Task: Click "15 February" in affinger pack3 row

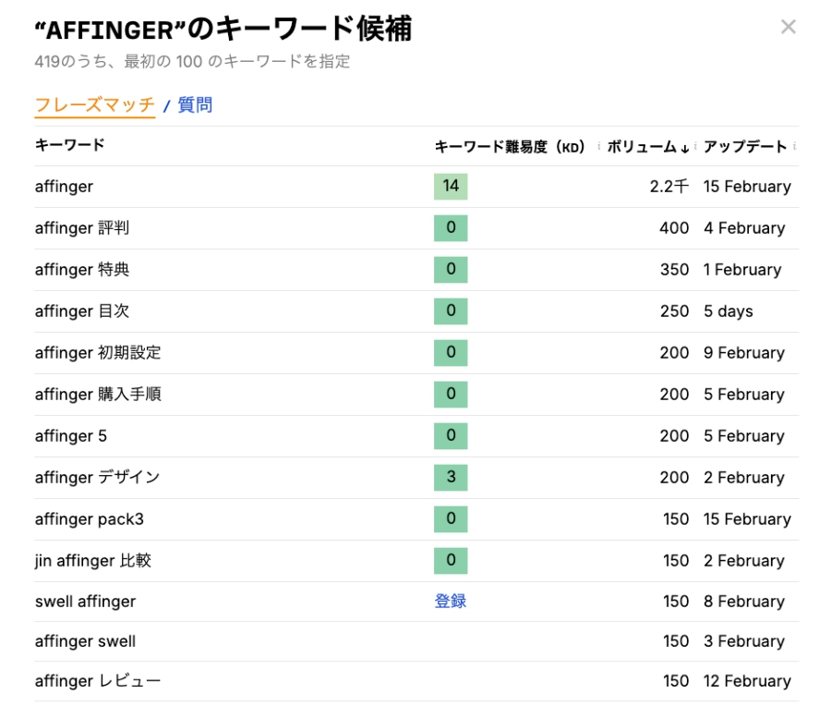Action: [747, 518]
